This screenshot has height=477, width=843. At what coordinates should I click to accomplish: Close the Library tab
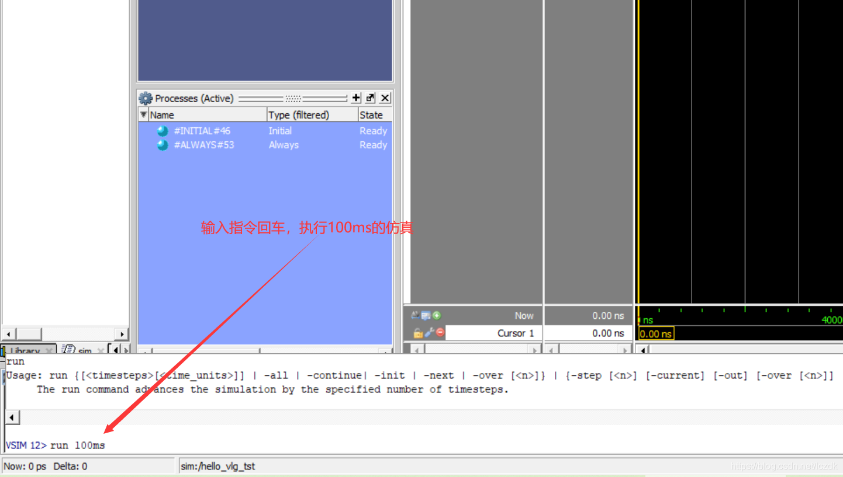(49, 350)
